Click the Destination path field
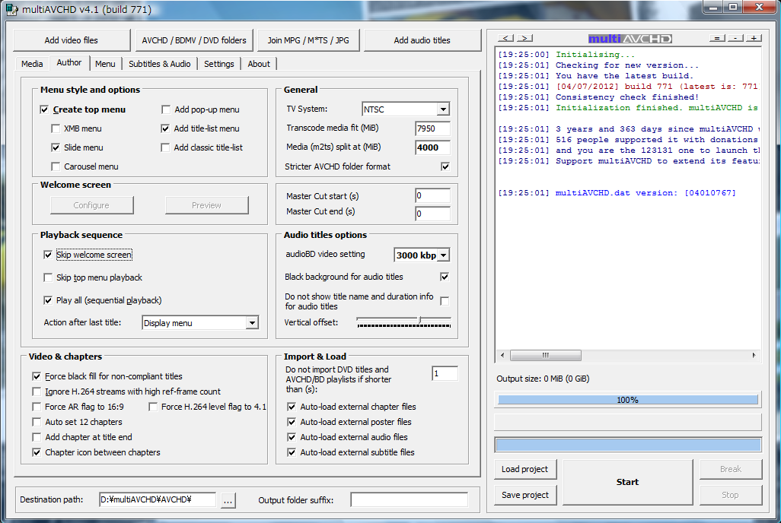Image resolution: width=781 pixels, height=523 pixels. [x=158, y=499]
